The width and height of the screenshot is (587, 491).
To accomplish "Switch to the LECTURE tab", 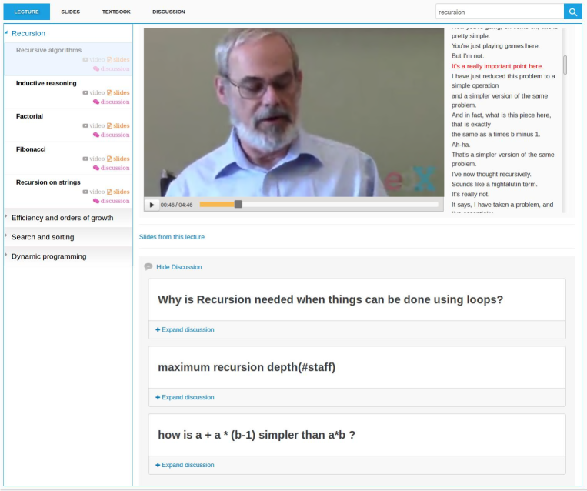I will coord(27,12).
